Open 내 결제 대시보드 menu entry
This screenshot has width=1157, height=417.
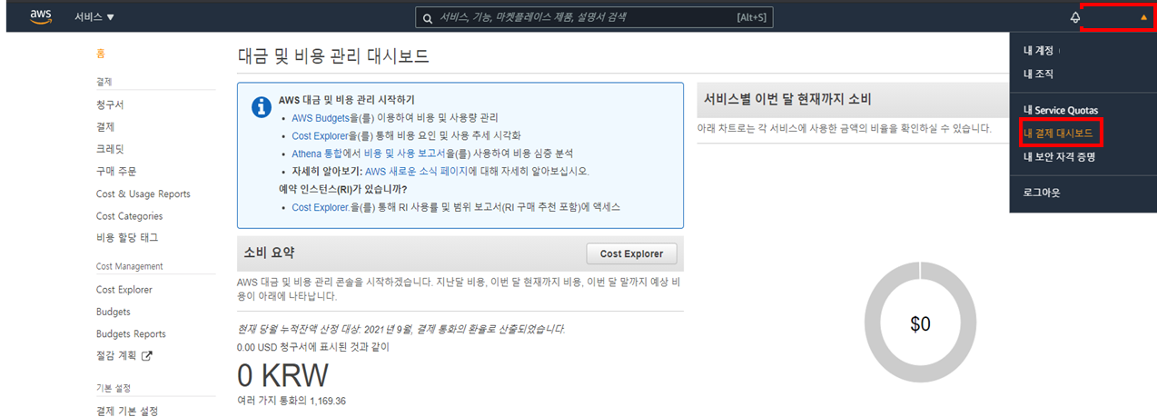(1058, 134)
